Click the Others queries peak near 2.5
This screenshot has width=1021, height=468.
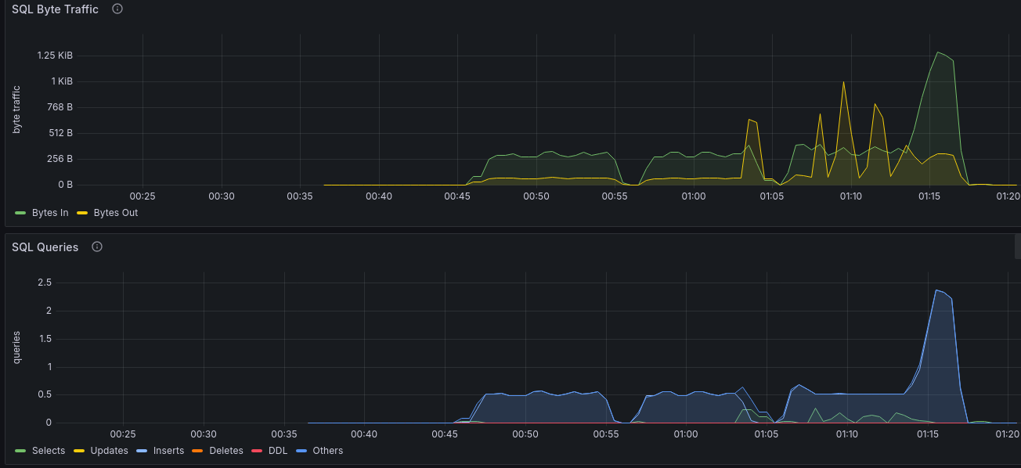pyautogui.click(x=936, y=290)
